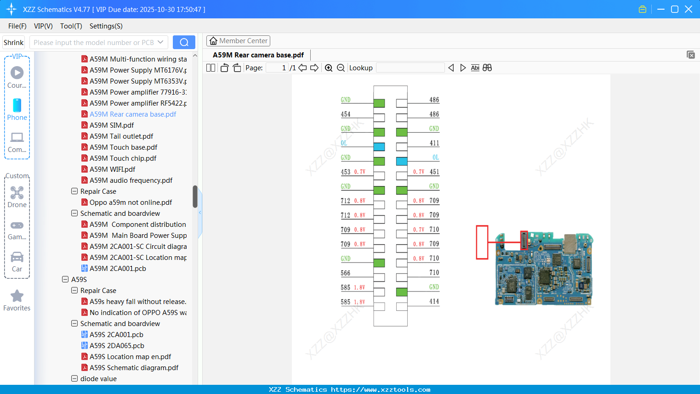Open the Member Center home button
The height and width of the screenshot is (394, 700).
[238, 41]
